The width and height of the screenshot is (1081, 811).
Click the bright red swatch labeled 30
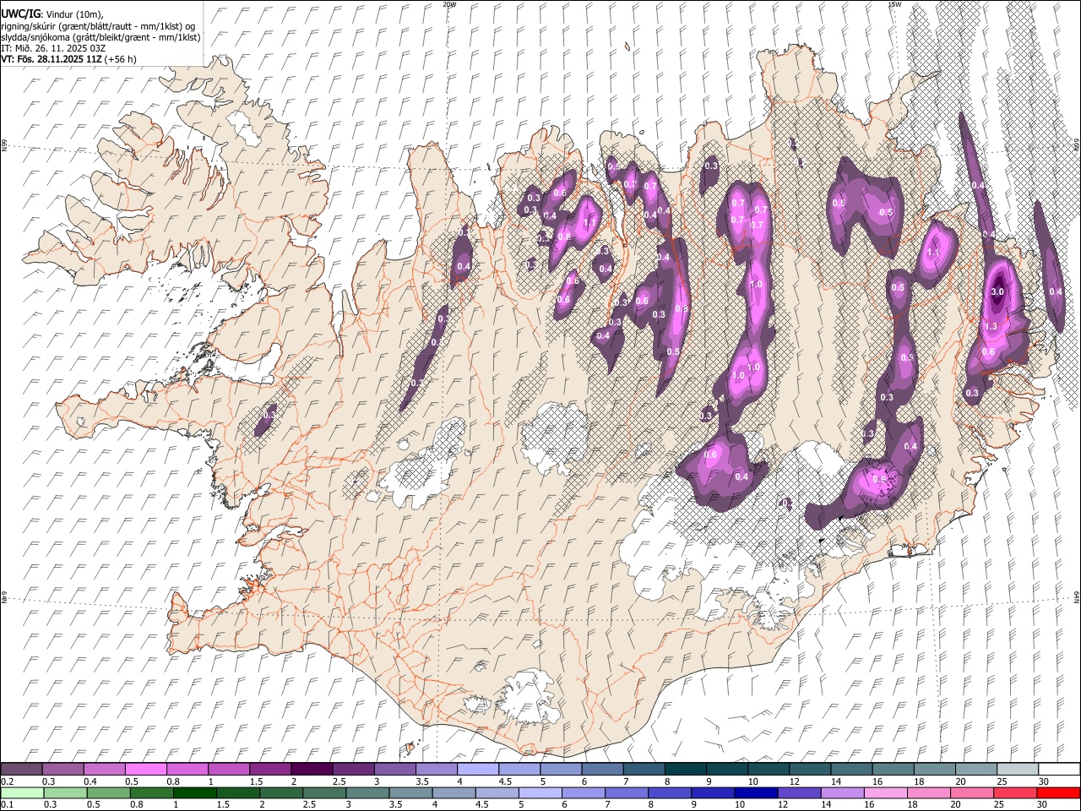coord(1058,792)
